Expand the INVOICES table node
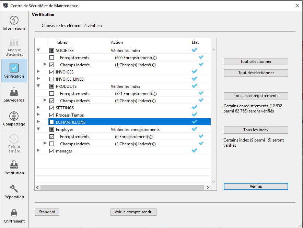 (x=38, y=72)
